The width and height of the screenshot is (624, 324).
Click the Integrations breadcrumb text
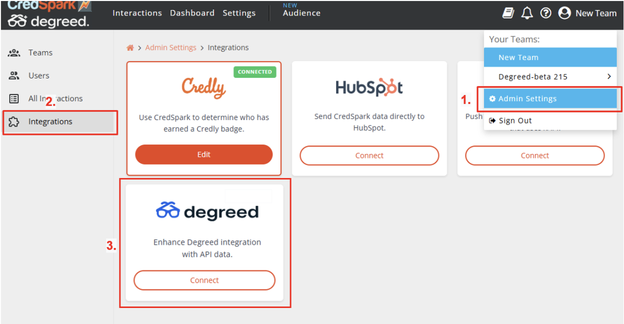228,47
